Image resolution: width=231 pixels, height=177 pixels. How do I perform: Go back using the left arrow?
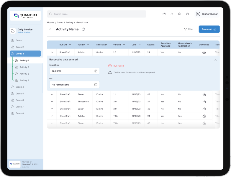[50, 29]
